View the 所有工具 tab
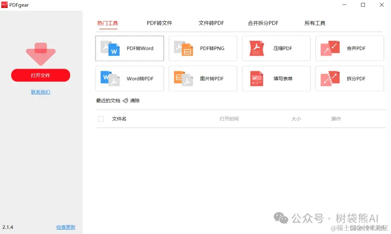The width and height of the screenshot is (391, 234). (x=315, y=23)
